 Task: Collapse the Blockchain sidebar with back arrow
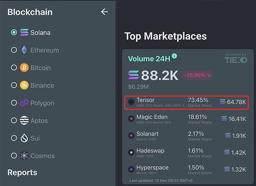pyautogui.click(x=104, y=12)
